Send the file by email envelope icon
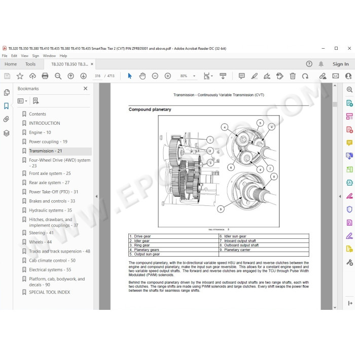The height and width of the screenshot is (355, 355). pos(336,76)
